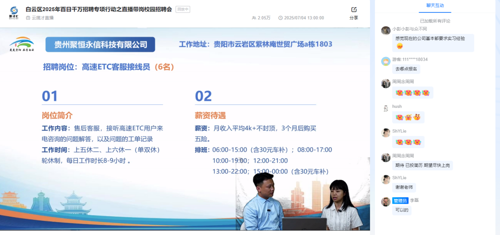Viewport: 500px width, 235px height.
Task: Click the 管理员 badge next to 李磊
Action: point(400,201)
